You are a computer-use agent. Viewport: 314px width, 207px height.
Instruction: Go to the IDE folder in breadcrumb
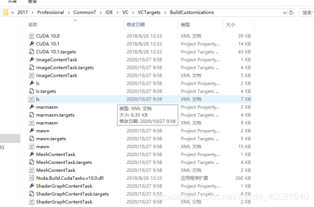click(109, 12)
